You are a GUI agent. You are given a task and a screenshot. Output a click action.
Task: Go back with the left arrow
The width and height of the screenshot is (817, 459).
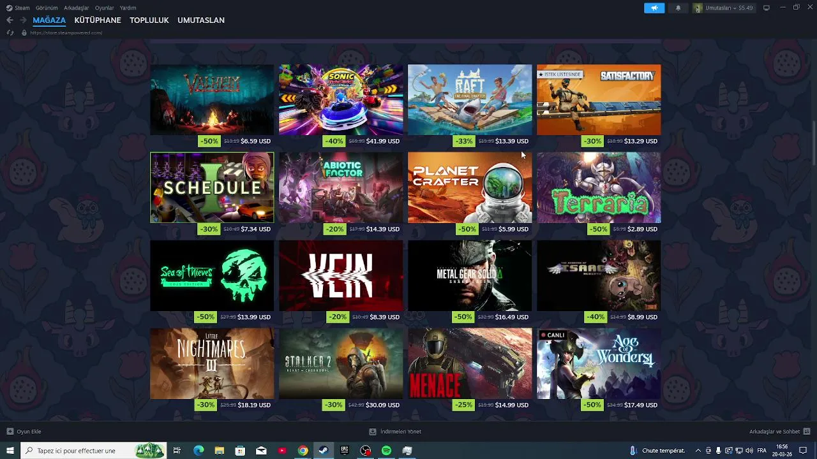(x=10, y=20)
